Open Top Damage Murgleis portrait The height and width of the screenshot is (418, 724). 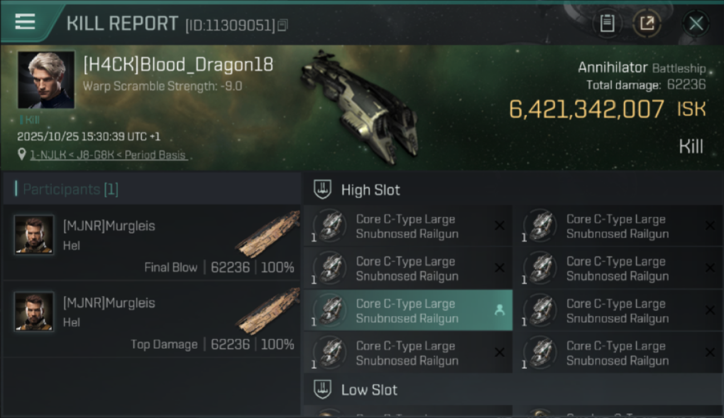[34, 312]
